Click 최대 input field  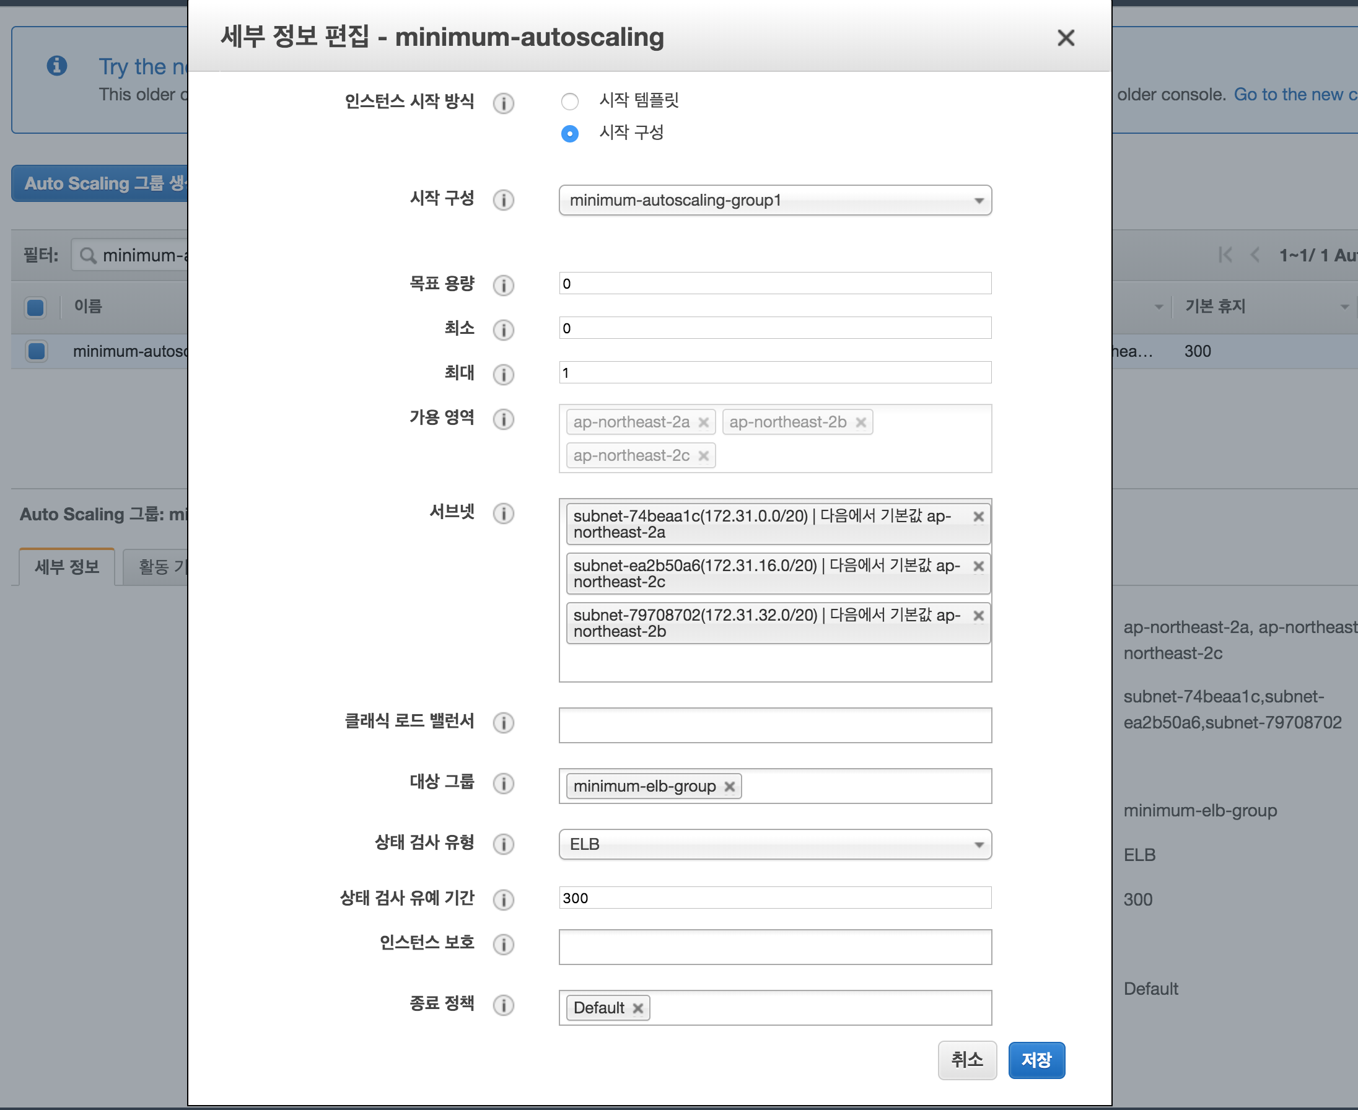click(775, 372)
